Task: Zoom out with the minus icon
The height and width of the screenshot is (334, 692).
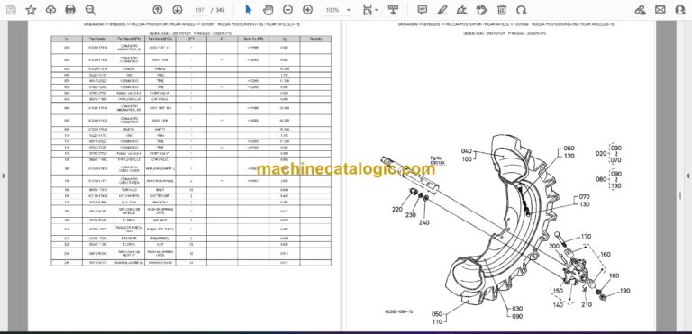Action: (x=287, y=10)
